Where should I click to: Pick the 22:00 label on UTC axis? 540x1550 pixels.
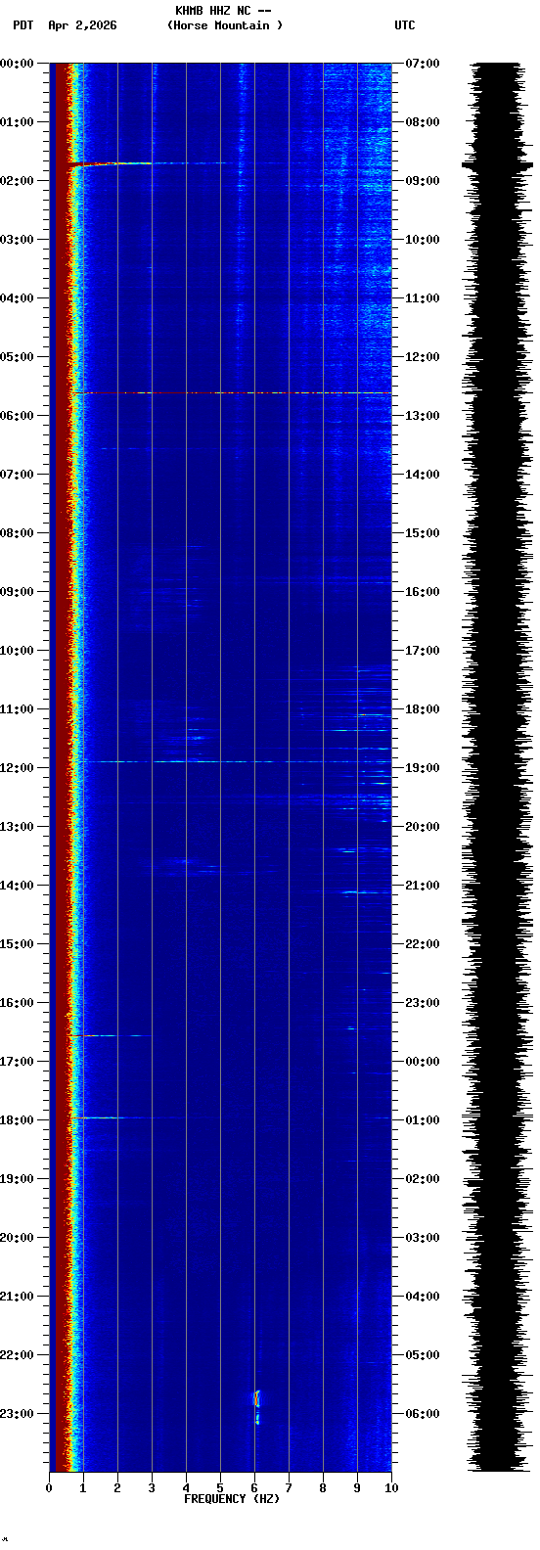pyautogui.click(x=422, y=944)
